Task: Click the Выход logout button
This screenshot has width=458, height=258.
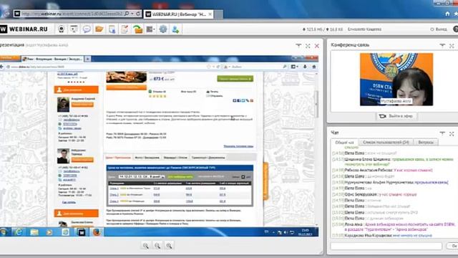Action: (439, 29)
